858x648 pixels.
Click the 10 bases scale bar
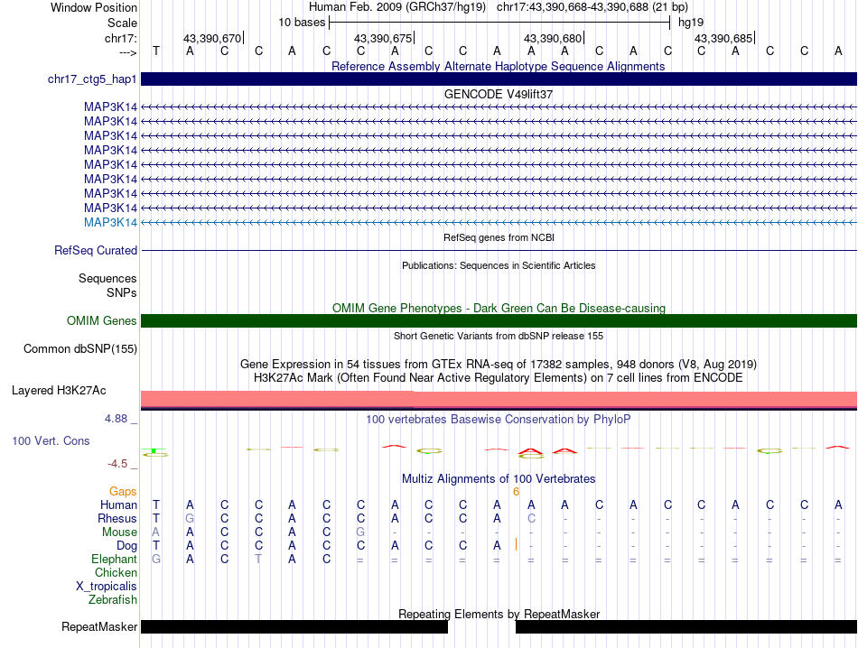click(499, 23)
